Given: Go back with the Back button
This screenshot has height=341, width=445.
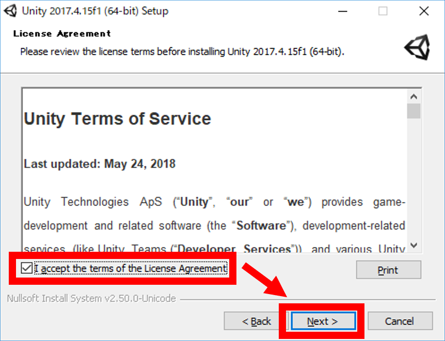Looking at the screenshot, I should point(257,321).
